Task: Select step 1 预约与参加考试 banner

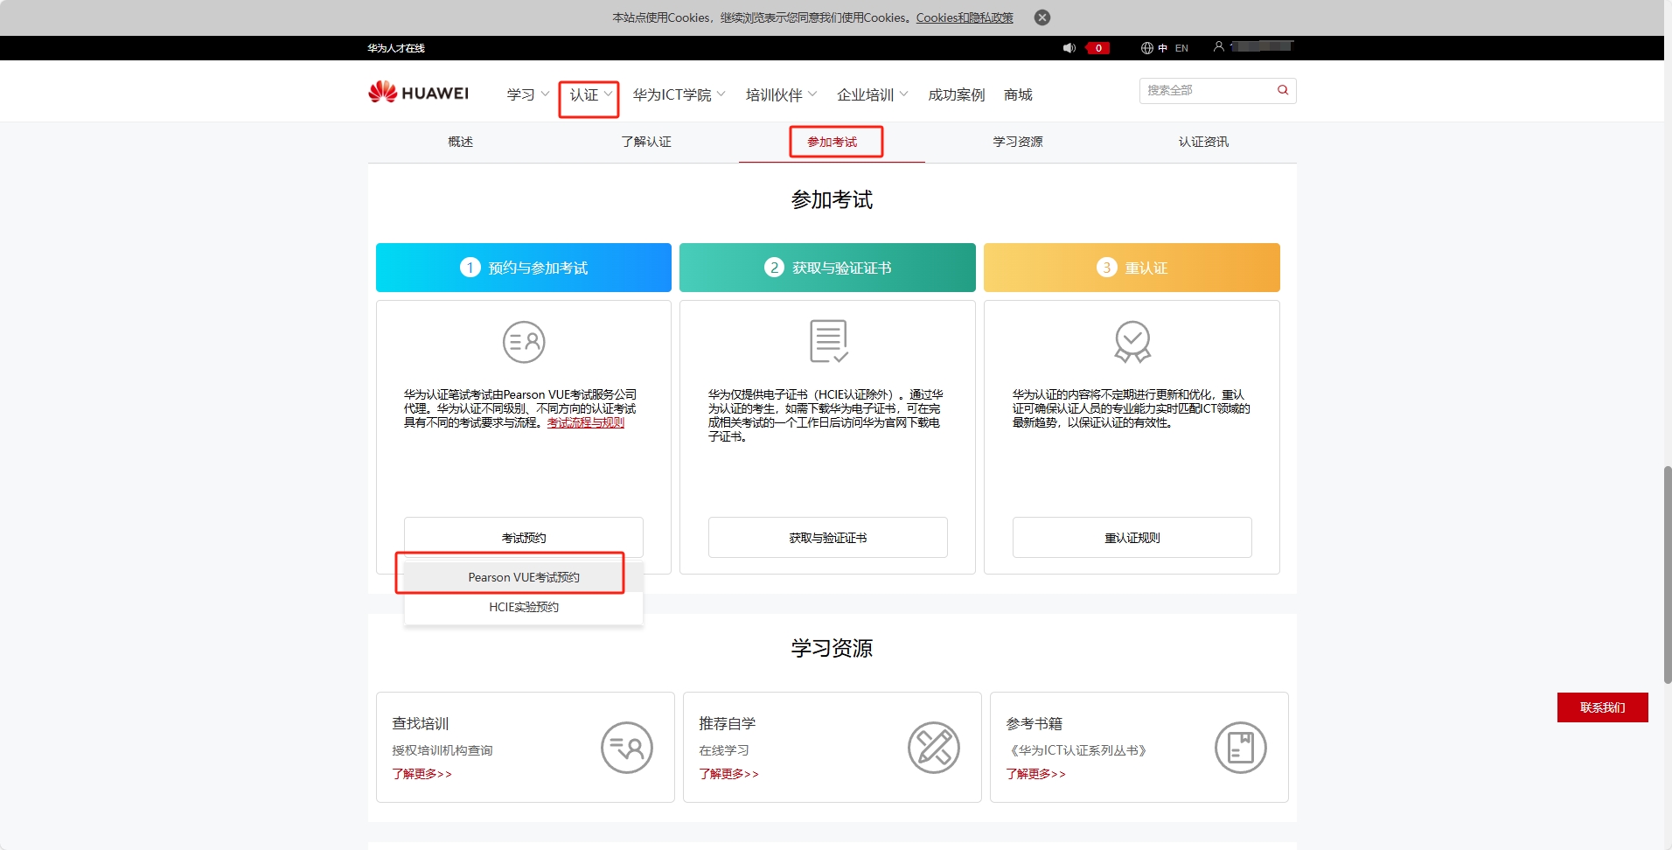Action: click(524, 268)
